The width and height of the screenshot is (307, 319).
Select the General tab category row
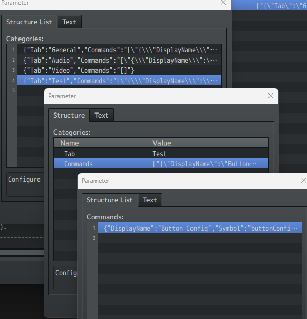[x=119, y=50]
